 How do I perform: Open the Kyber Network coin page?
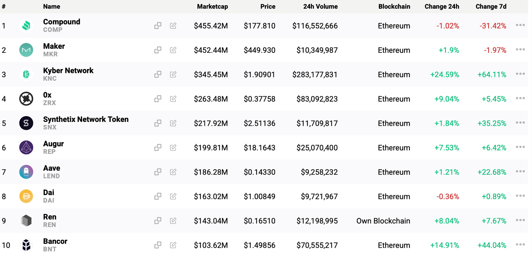coord(68,70)
